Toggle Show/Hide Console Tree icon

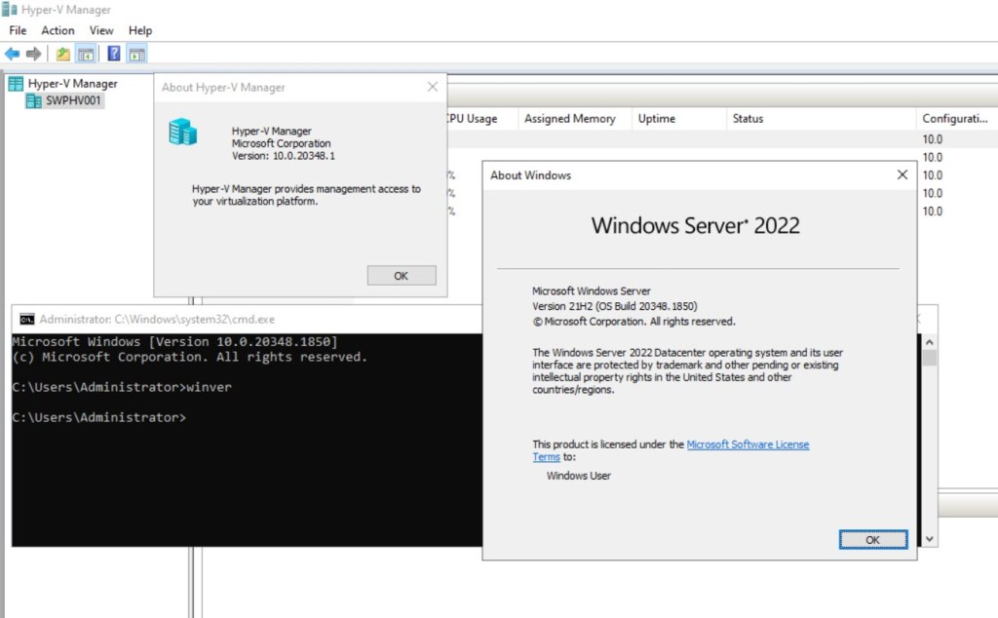point(86,54)
